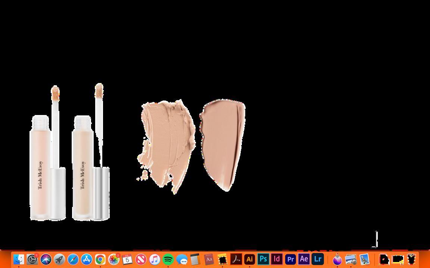
Task: Open Finder from the dock
Action: [x=19, y=259]
